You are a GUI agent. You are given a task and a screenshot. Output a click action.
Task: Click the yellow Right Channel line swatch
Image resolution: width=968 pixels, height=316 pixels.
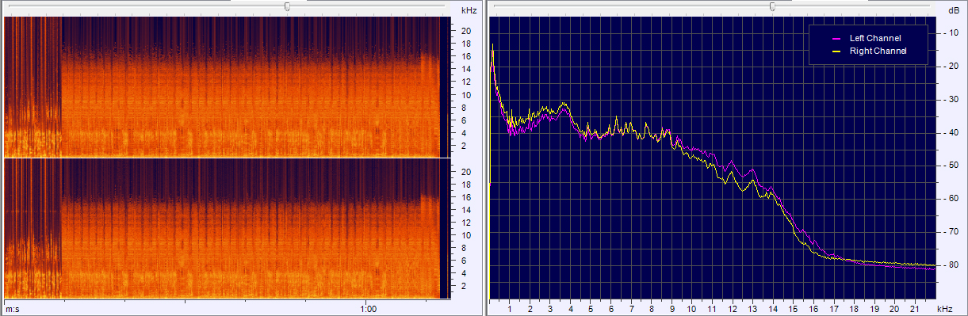tap(836, 51)
